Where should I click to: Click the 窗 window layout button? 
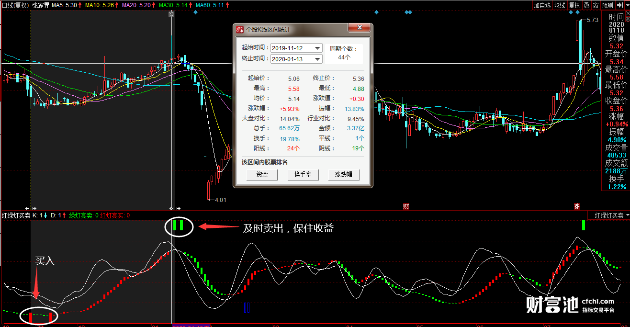596,5
